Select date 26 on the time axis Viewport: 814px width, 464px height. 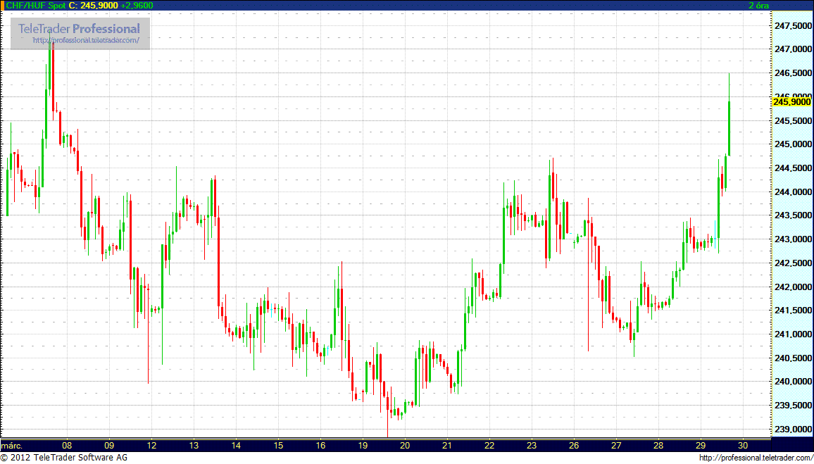tap(574, 446)
